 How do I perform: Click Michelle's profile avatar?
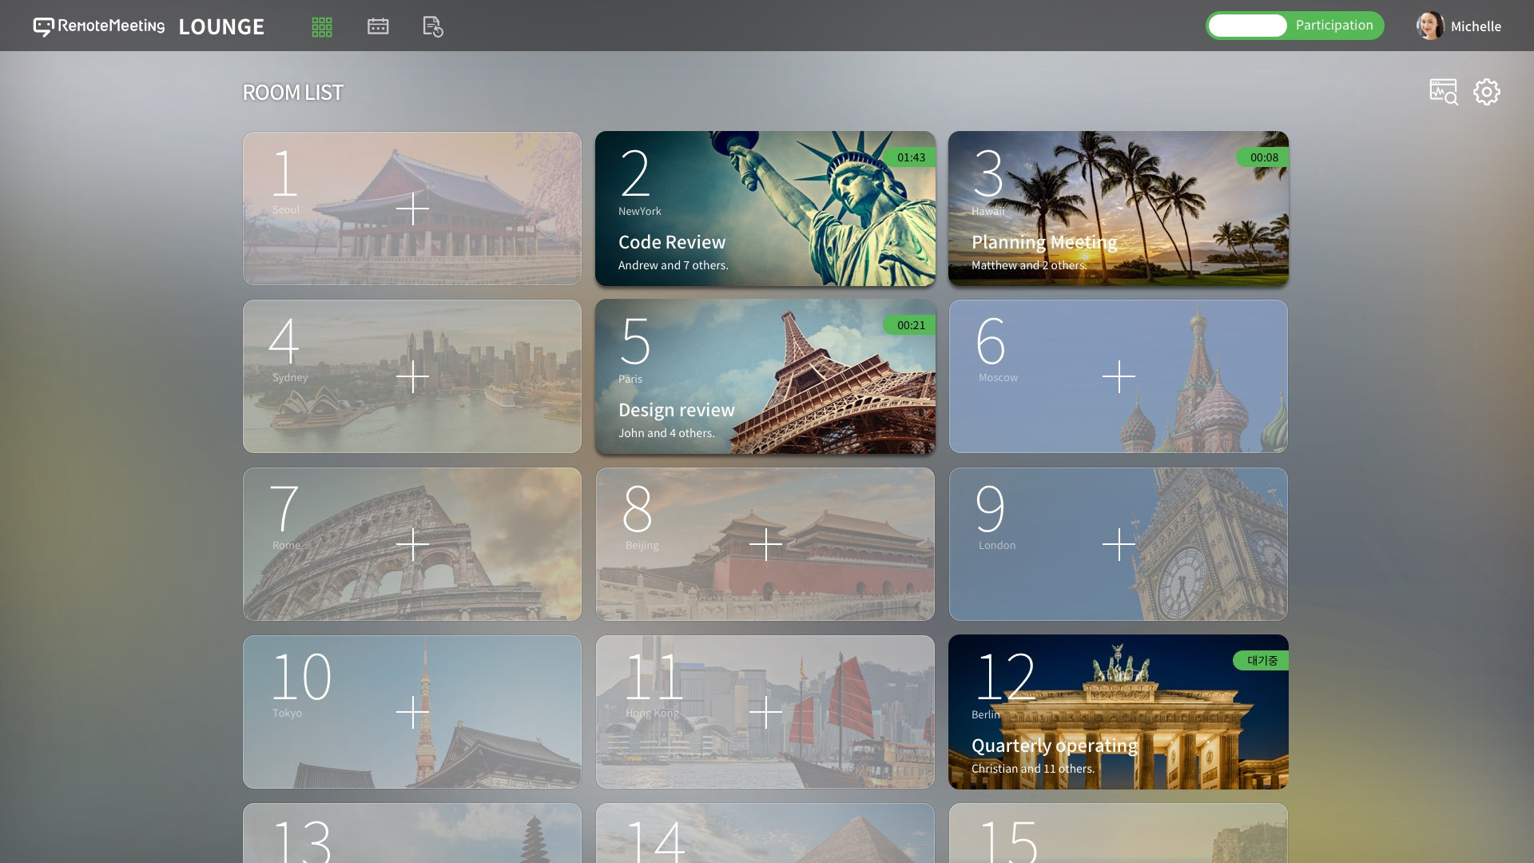[x=1429, y=26]
